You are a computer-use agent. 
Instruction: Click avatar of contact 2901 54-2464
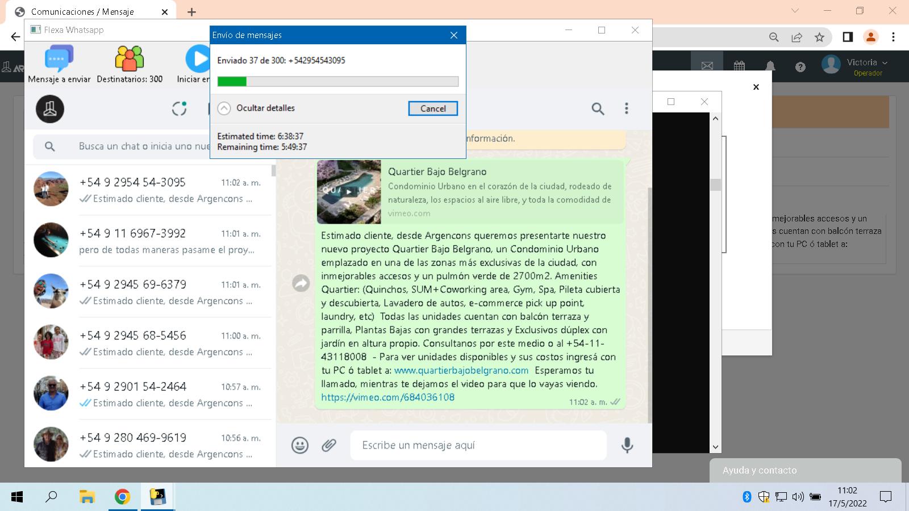click(51, 393)
